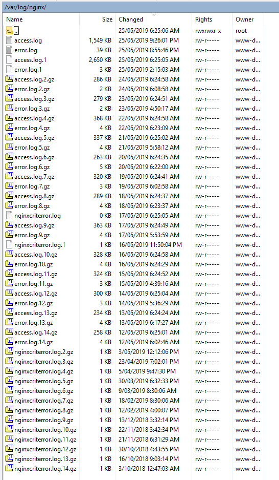Click the rwxrwxr-x rights value
279x480 pixels.
[x=208, y=31]
